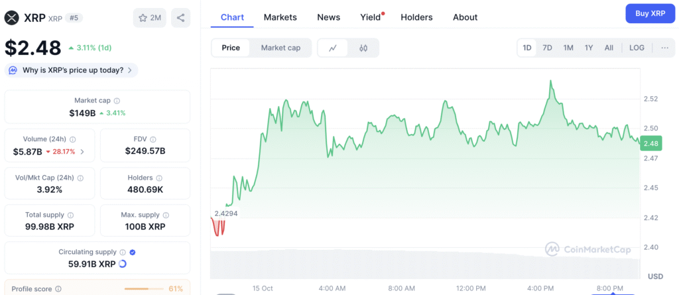679x295 pixels.
Task: Switch to candlestick chart icon
Action: tap(363, 48)
